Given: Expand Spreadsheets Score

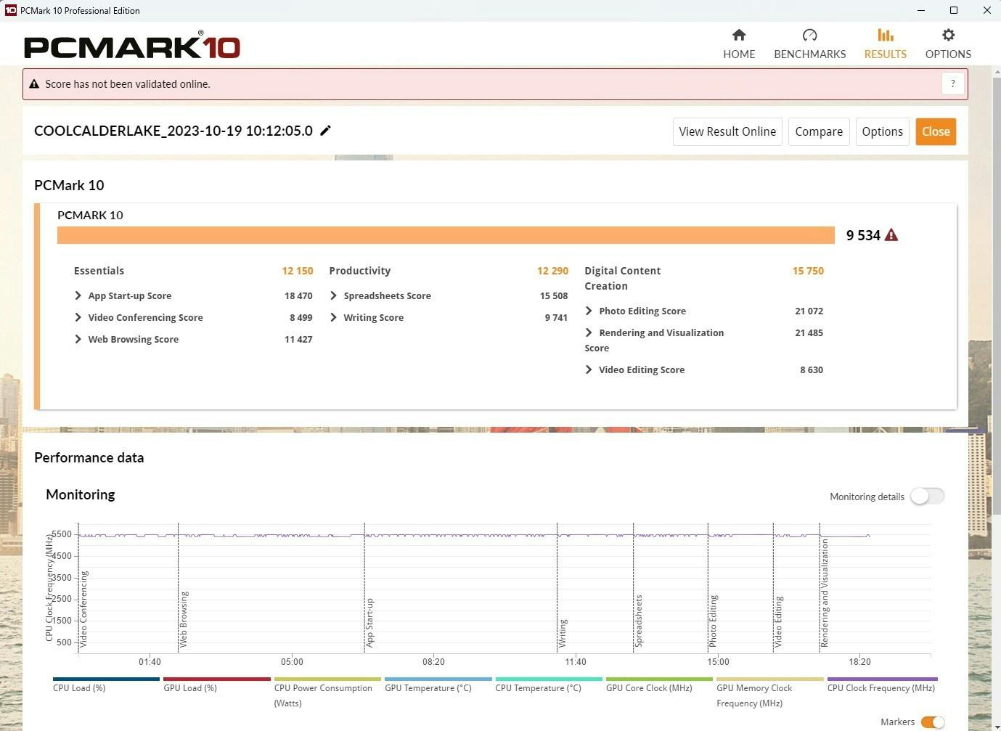Looking at the screenshot, I should [x=334, y=295].
